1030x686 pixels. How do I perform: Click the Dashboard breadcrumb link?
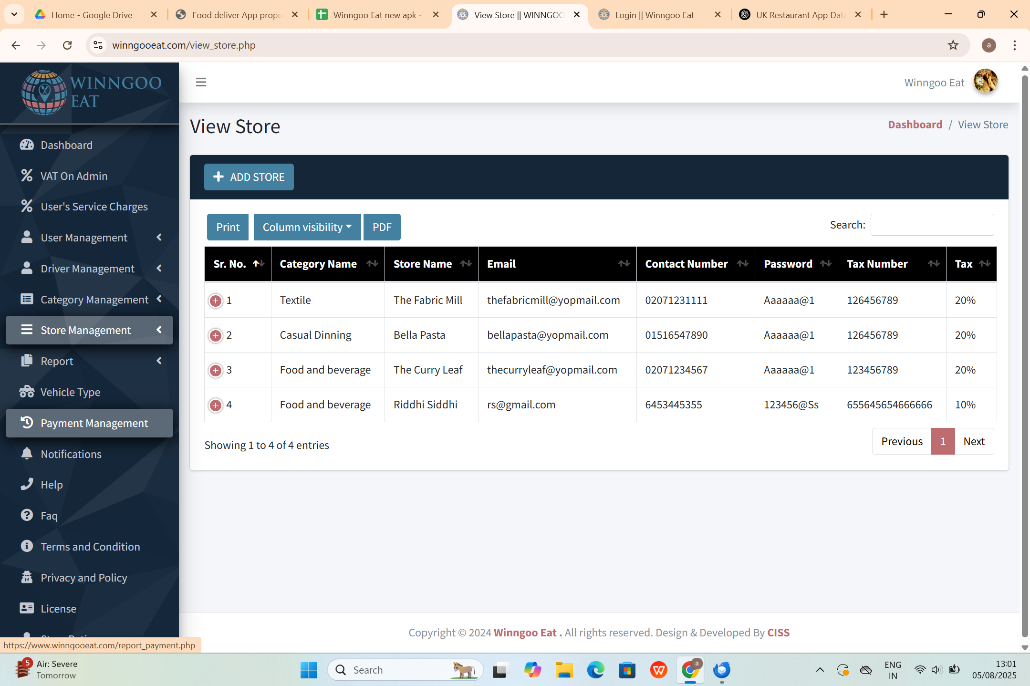tap(915, 125)
